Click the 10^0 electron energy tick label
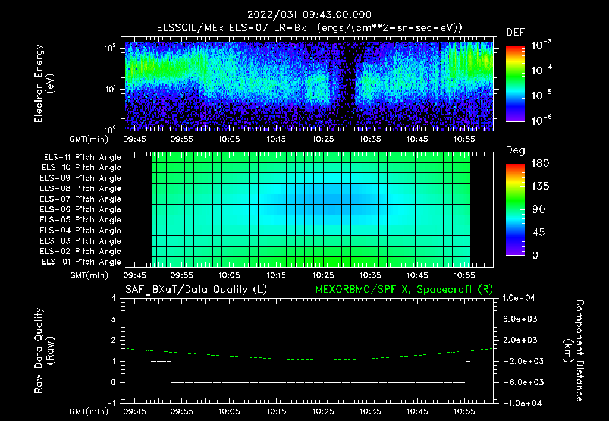 [110, 130]
